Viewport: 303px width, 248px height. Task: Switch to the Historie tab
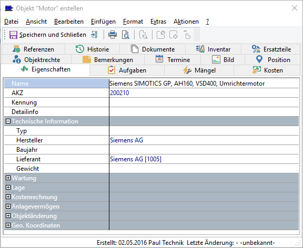point(93,49)
